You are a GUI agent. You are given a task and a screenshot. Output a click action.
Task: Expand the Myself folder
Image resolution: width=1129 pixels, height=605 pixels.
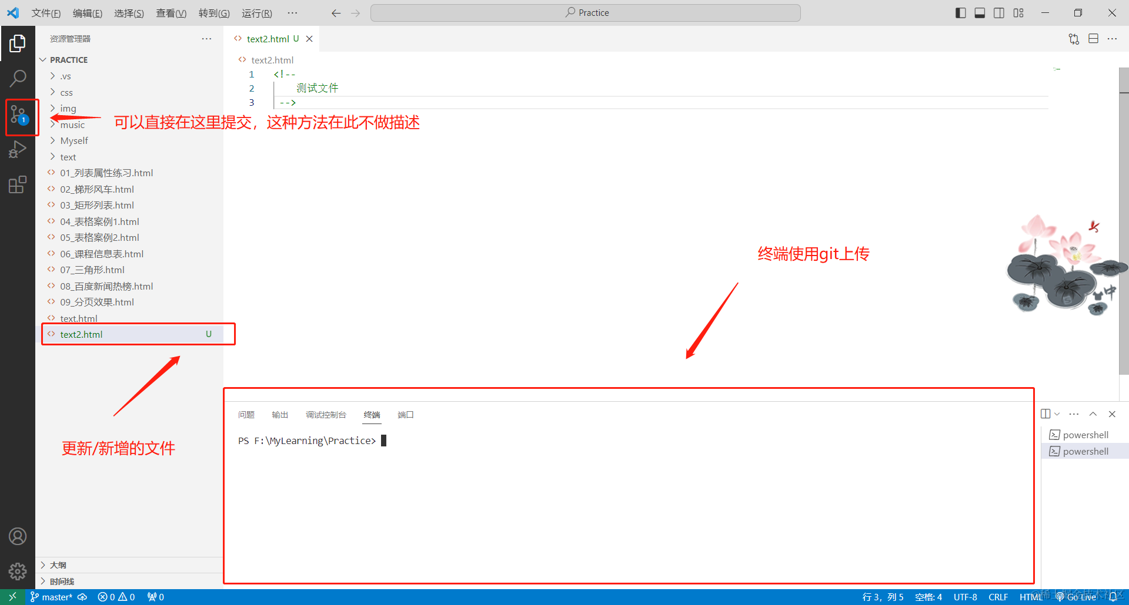74,141
